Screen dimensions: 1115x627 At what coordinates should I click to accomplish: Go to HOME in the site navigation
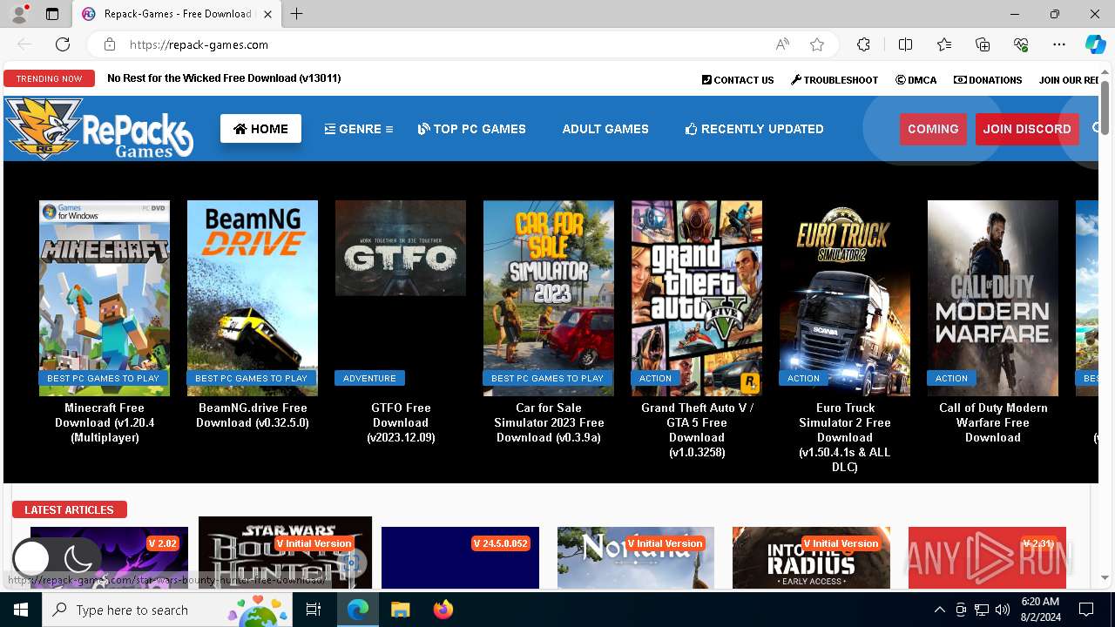click(260, 129)
